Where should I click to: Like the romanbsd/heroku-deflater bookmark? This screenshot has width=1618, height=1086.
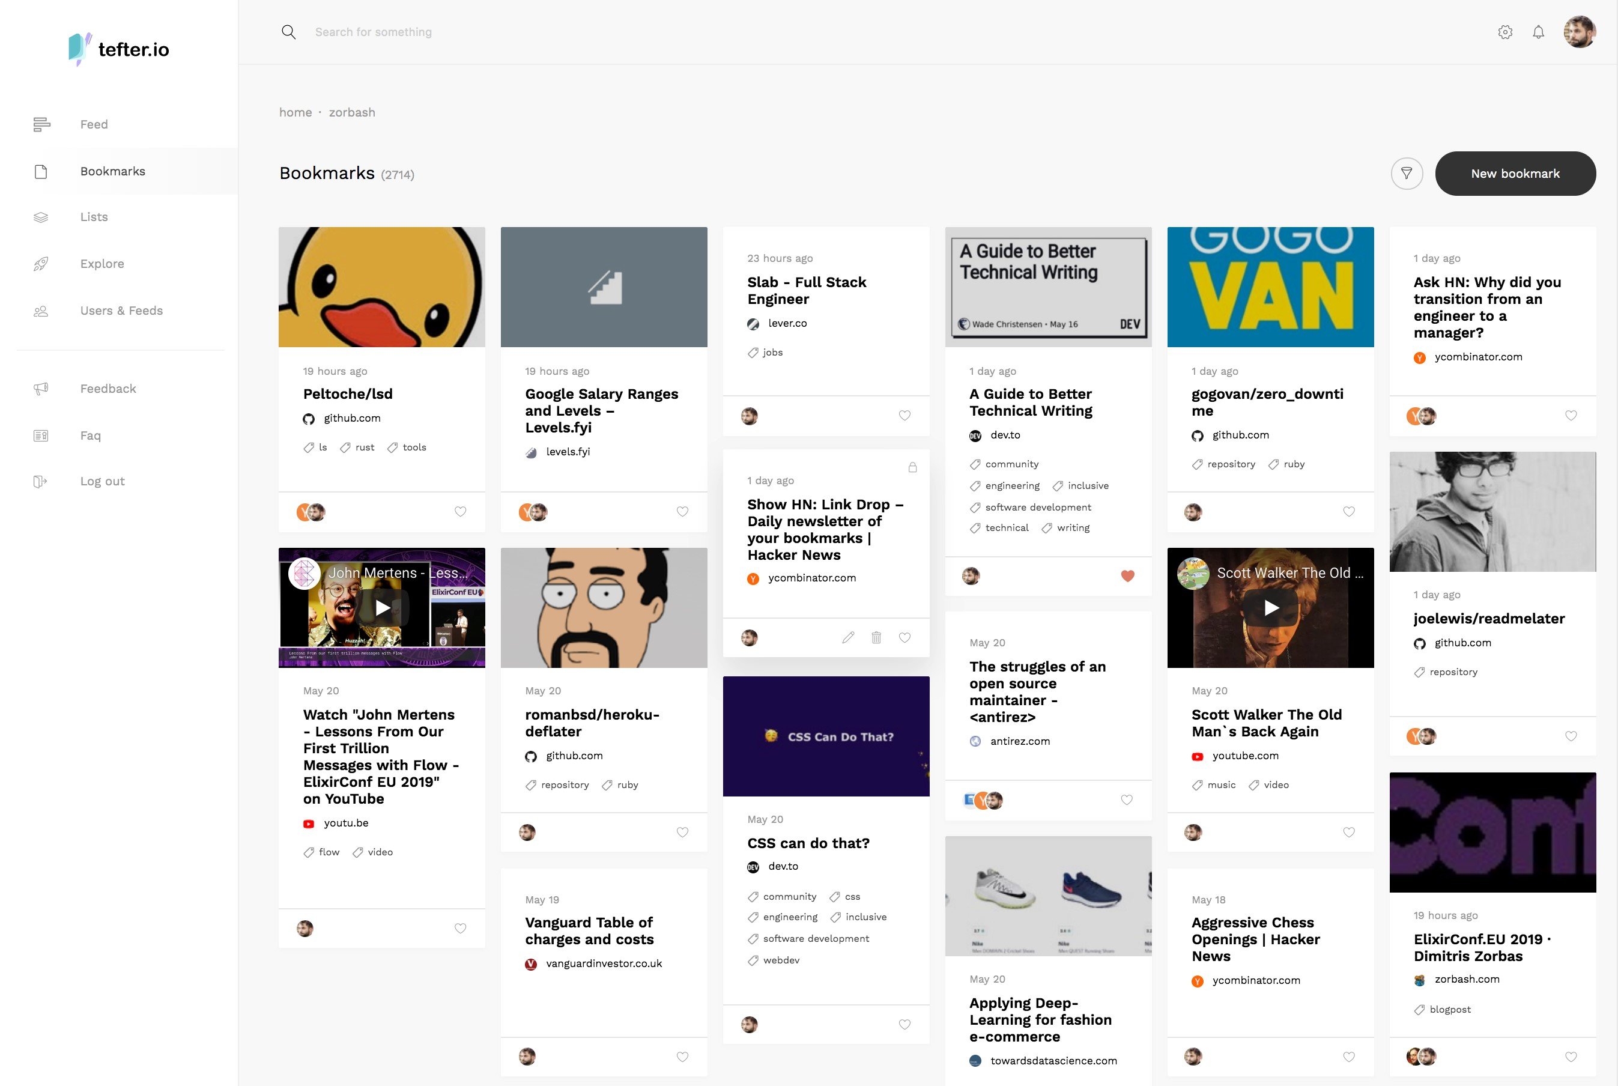683,833
